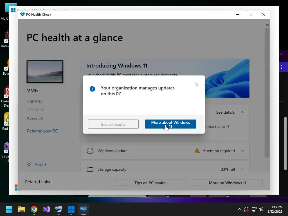Click the three-dot menu in purple window
This screenshot has height=216, width=288.
(x=282, y=67)
